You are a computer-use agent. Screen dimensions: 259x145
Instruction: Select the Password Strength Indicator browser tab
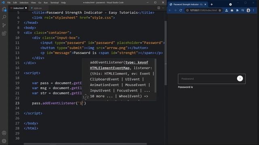pyautogui.click(x=188, y=4)
